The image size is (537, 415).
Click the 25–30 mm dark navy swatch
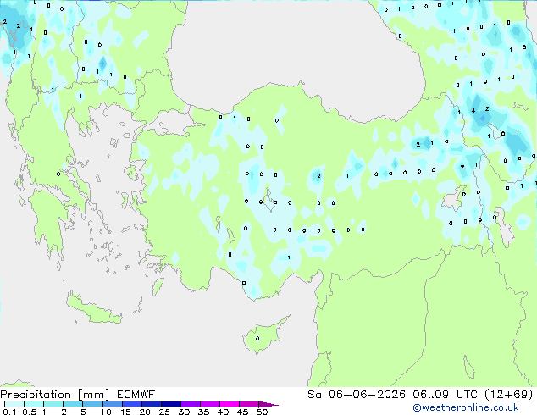pyautogui.click(x=170, y=404)
